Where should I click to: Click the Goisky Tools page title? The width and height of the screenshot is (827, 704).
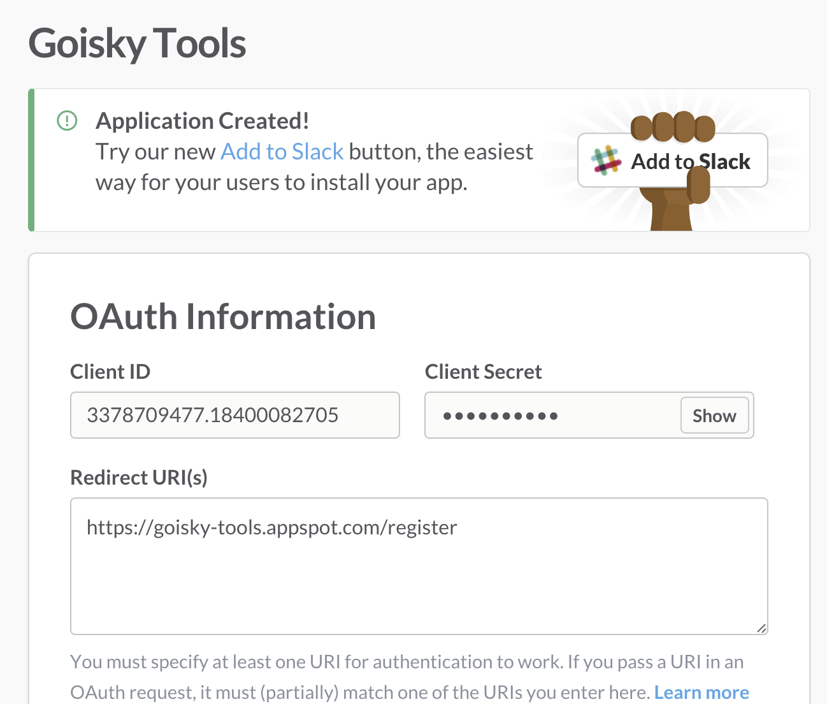point(138,43)
